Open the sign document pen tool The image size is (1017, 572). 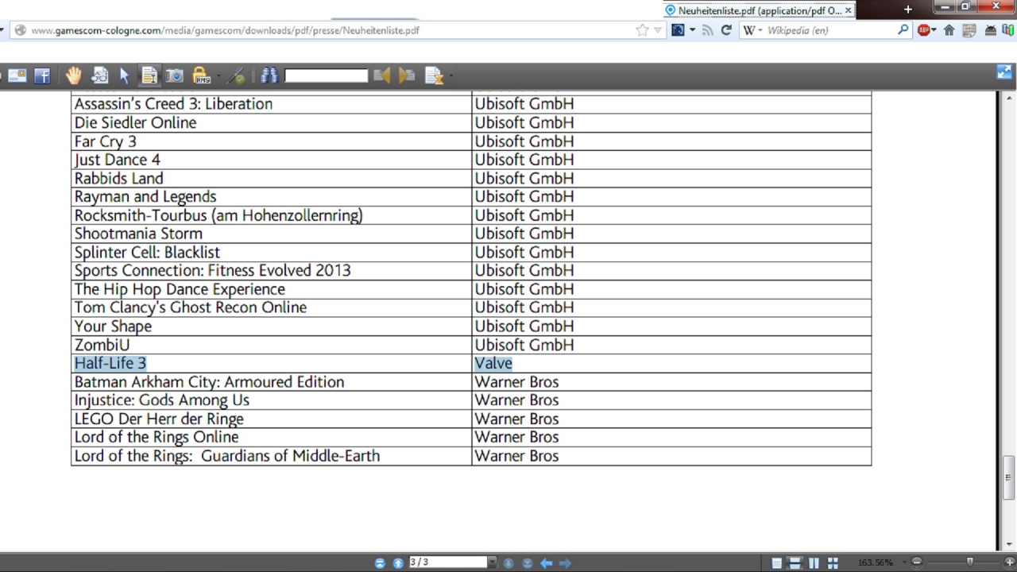point(236,75)
